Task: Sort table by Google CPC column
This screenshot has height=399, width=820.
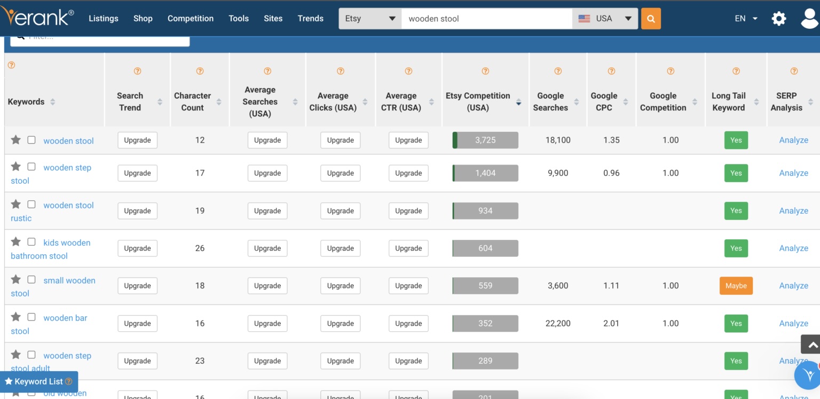Action: coord(626,102)
